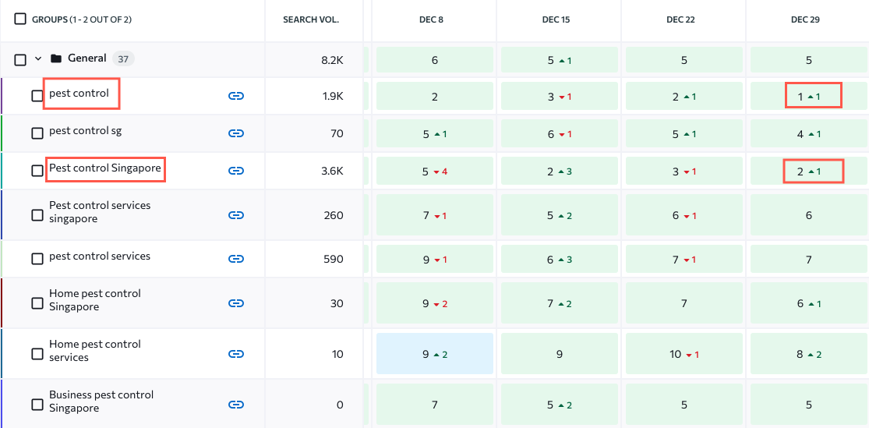Check the General group checkbox
Viewport: 869px width, 428px height.
pos(20,59)
